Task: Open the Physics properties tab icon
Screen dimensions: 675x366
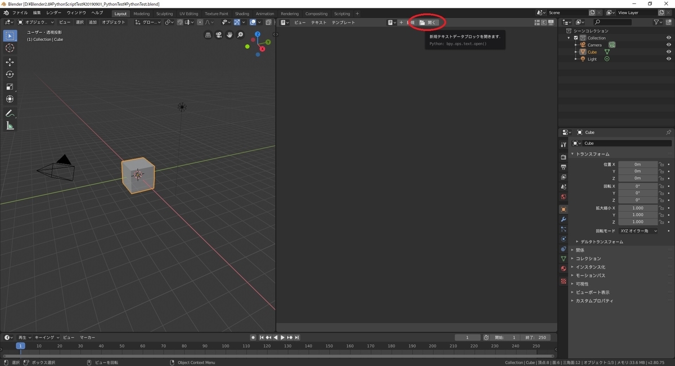Action: (564, 239)
